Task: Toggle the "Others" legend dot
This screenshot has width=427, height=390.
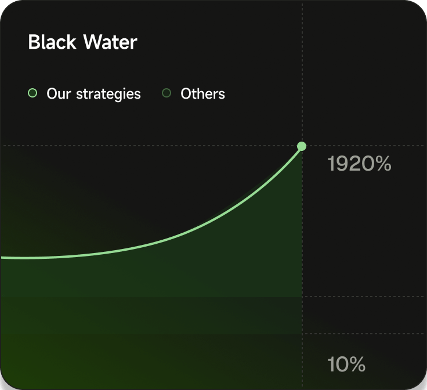Action: coord(167,93)
